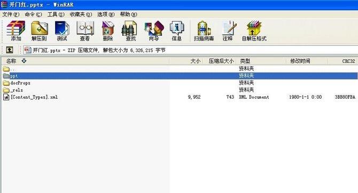This screenshot has width=358, height=193.
Task: Click the 资料夹 type cell of docProps row
Action: pos(246,83)
